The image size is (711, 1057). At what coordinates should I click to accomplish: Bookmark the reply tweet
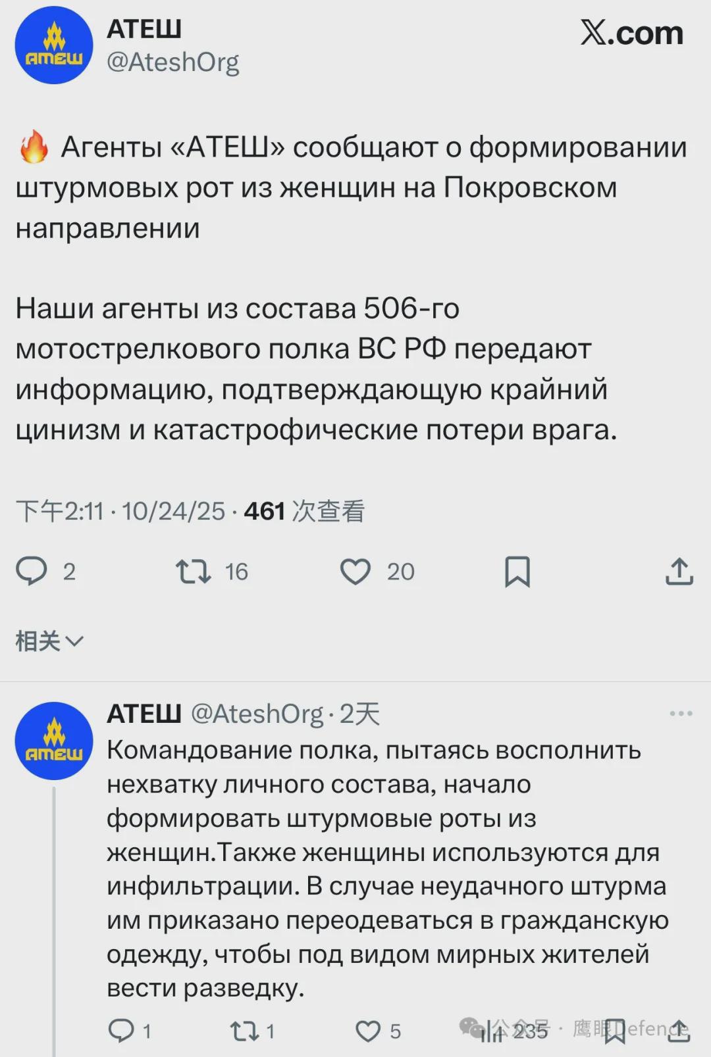(615, 1030)
